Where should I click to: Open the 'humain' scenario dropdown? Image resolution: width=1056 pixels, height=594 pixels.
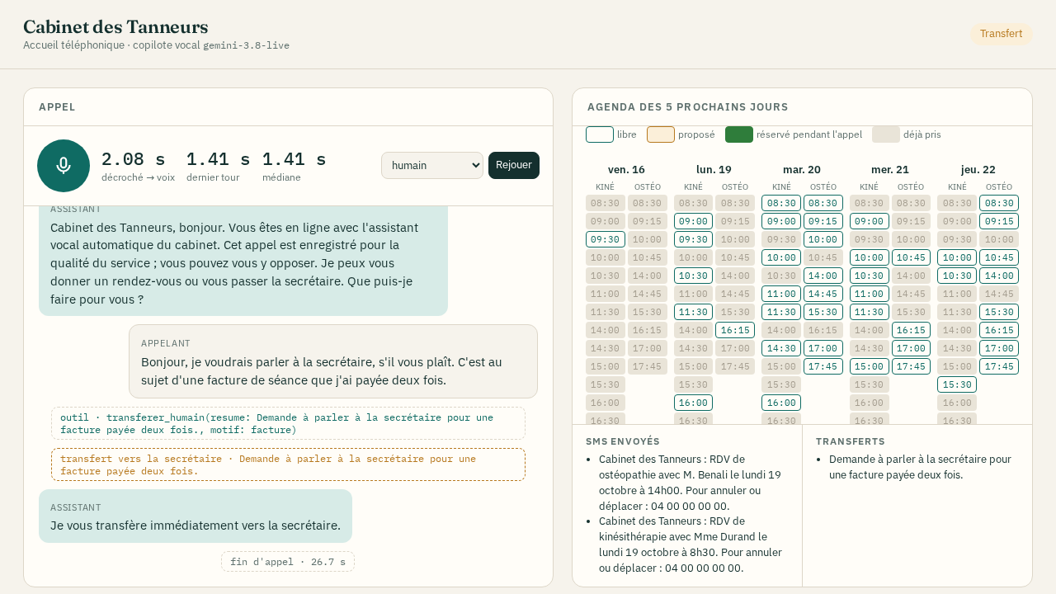432,165
